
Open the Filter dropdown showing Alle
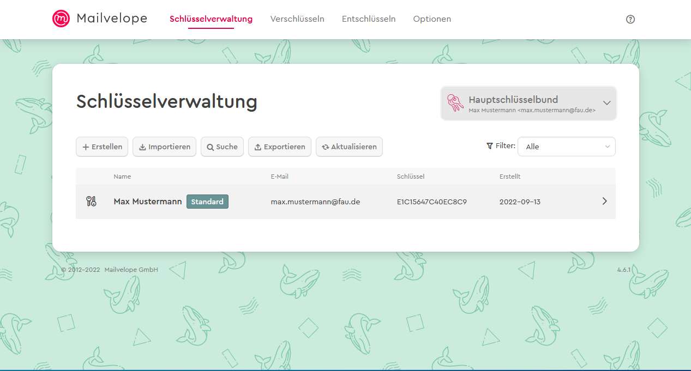tap(566, 147)
